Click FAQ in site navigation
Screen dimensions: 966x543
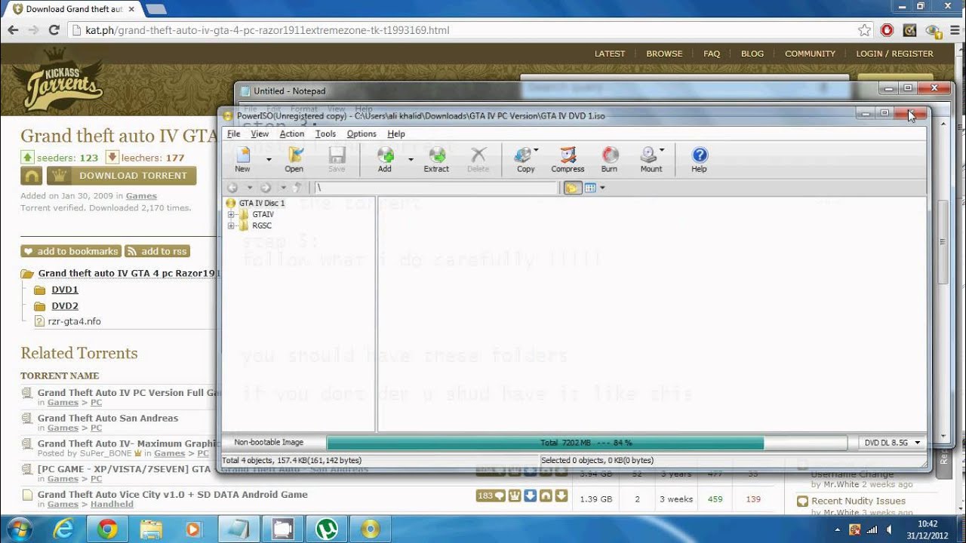coord(712,54)
